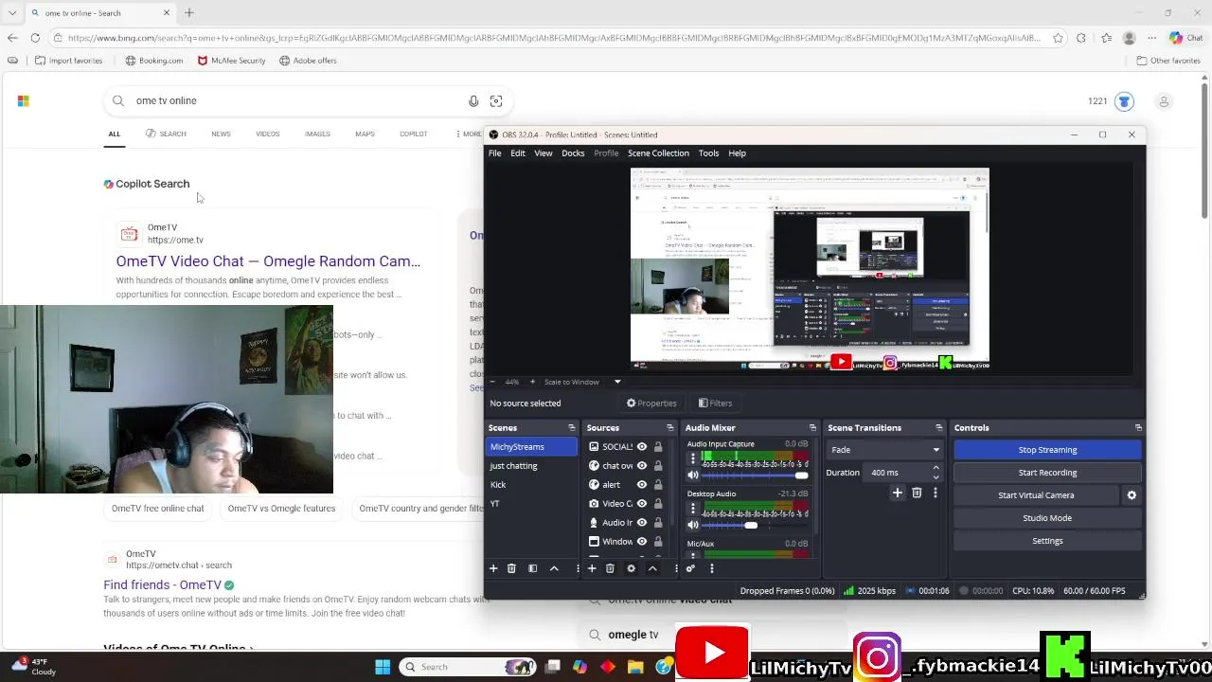1212x682 pixels.
Task: Toggle lock on chat overlay source
Action: 658,466
